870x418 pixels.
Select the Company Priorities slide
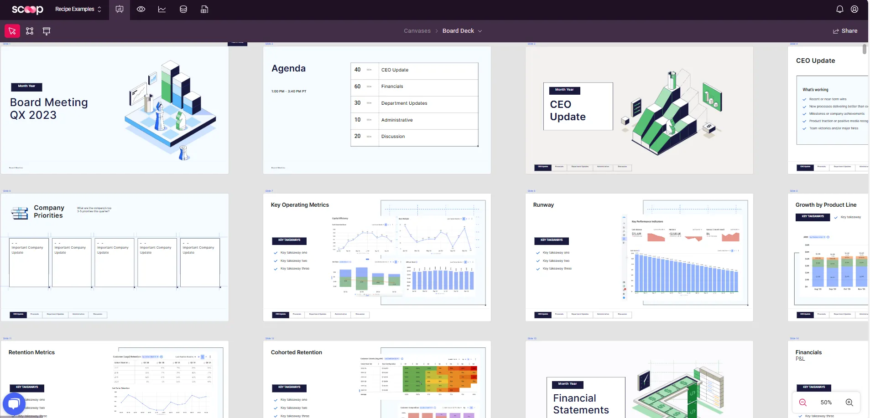115,257
